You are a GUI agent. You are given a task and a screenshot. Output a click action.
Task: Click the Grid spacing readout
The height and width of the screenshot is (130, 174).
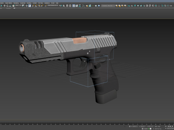coord(157,126)
